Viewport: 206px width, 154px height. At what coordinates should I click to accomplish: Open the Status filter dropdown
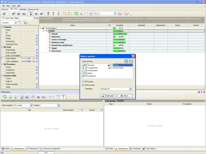(x=37, y=36)
